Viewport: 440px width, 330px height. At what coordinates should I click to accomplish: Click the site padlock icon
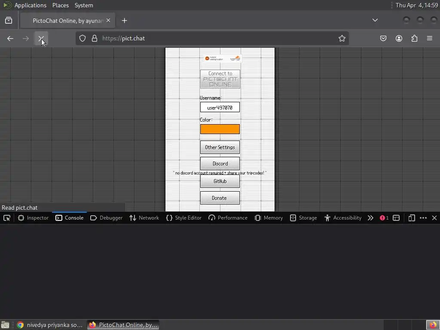coord(95,38)
